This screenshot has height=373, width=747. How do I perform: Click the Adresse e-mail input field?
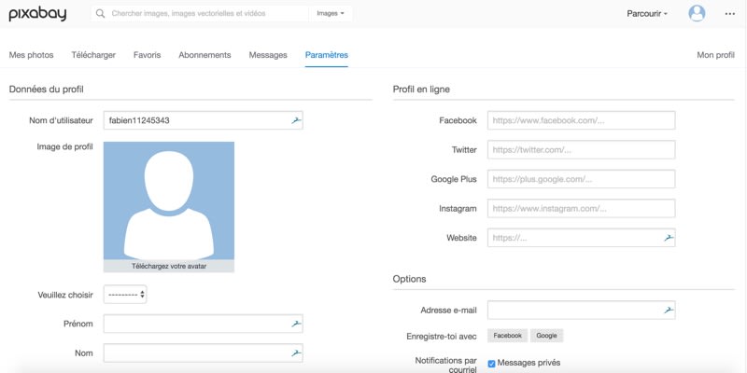click(x=581, y=311)
